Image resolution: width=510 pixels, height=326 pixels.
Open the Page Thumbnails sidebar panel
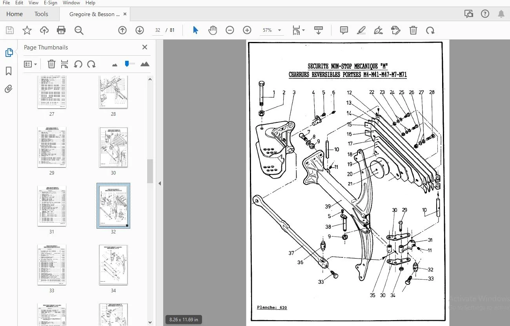click(9, 53)
